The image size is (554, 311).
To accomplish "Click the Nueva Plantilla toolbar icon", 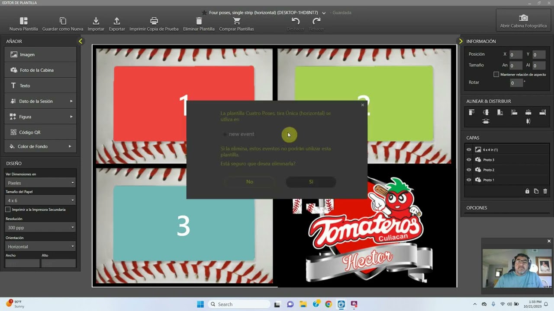I will (x=24, y=21).
